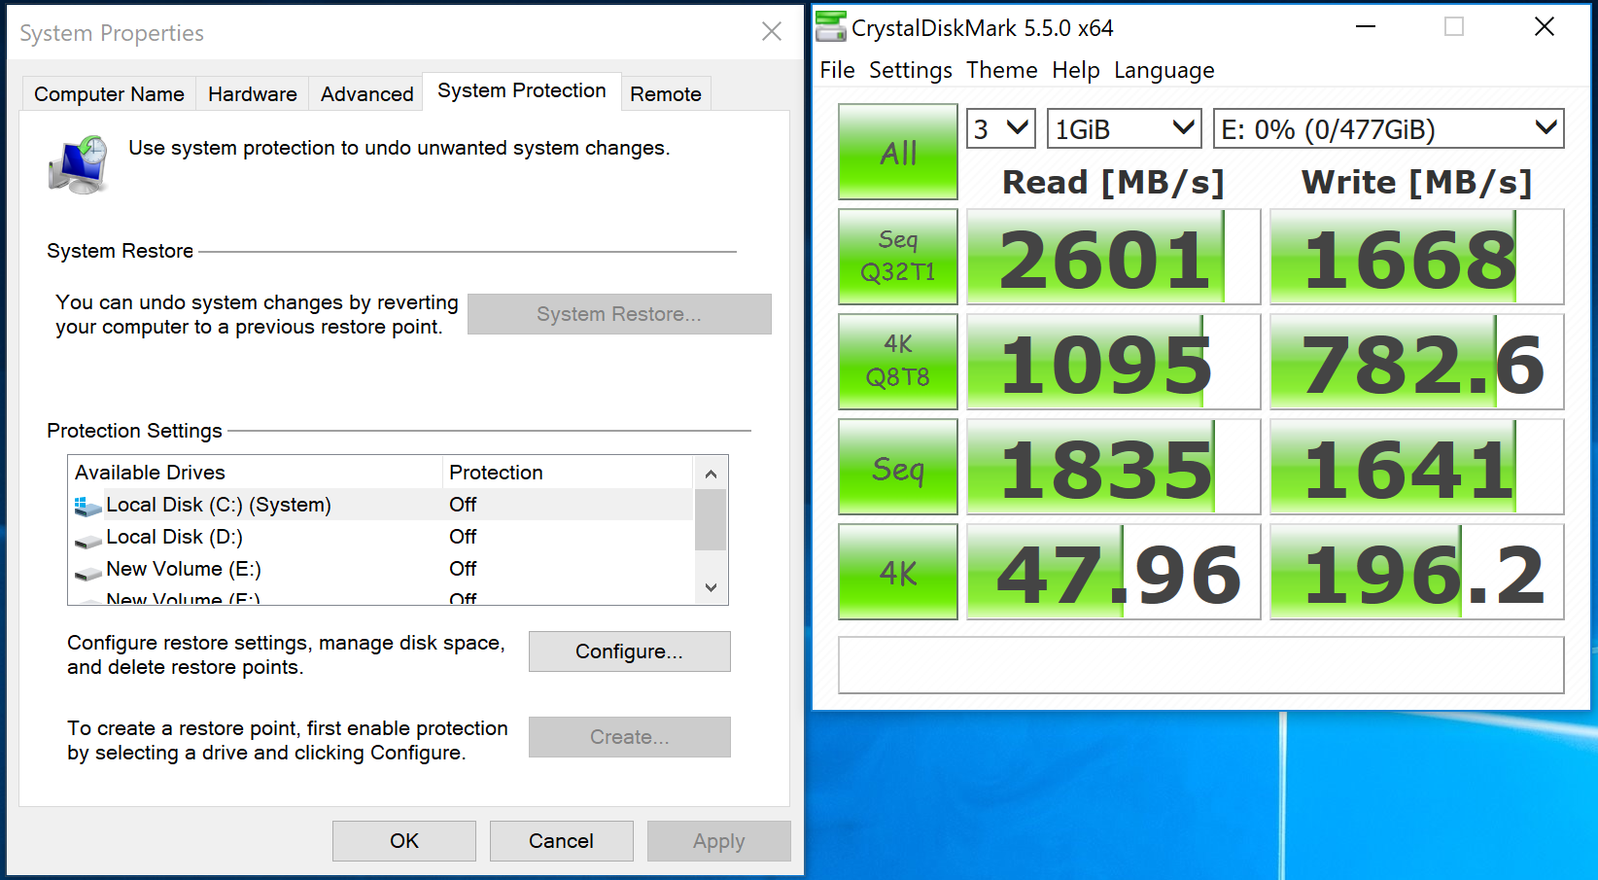Screen dimensions: 1598x880
Task: Click the Off protection status for drive D:
Action: (463, 537)
